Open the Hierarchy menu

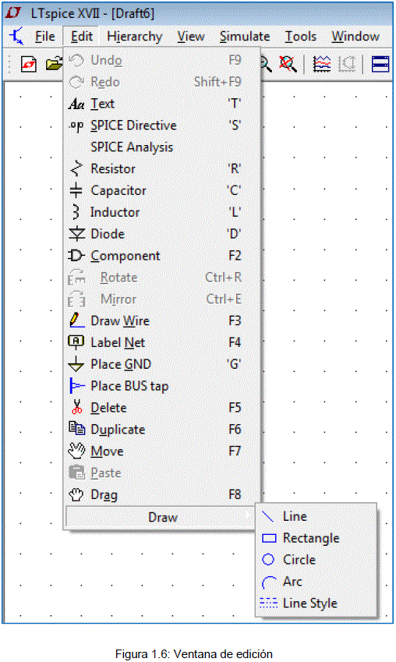click(x=135, y=37)
